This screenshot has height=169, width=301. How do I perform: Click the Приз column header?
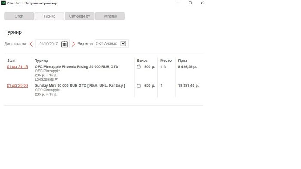click(x=182, y=60)
